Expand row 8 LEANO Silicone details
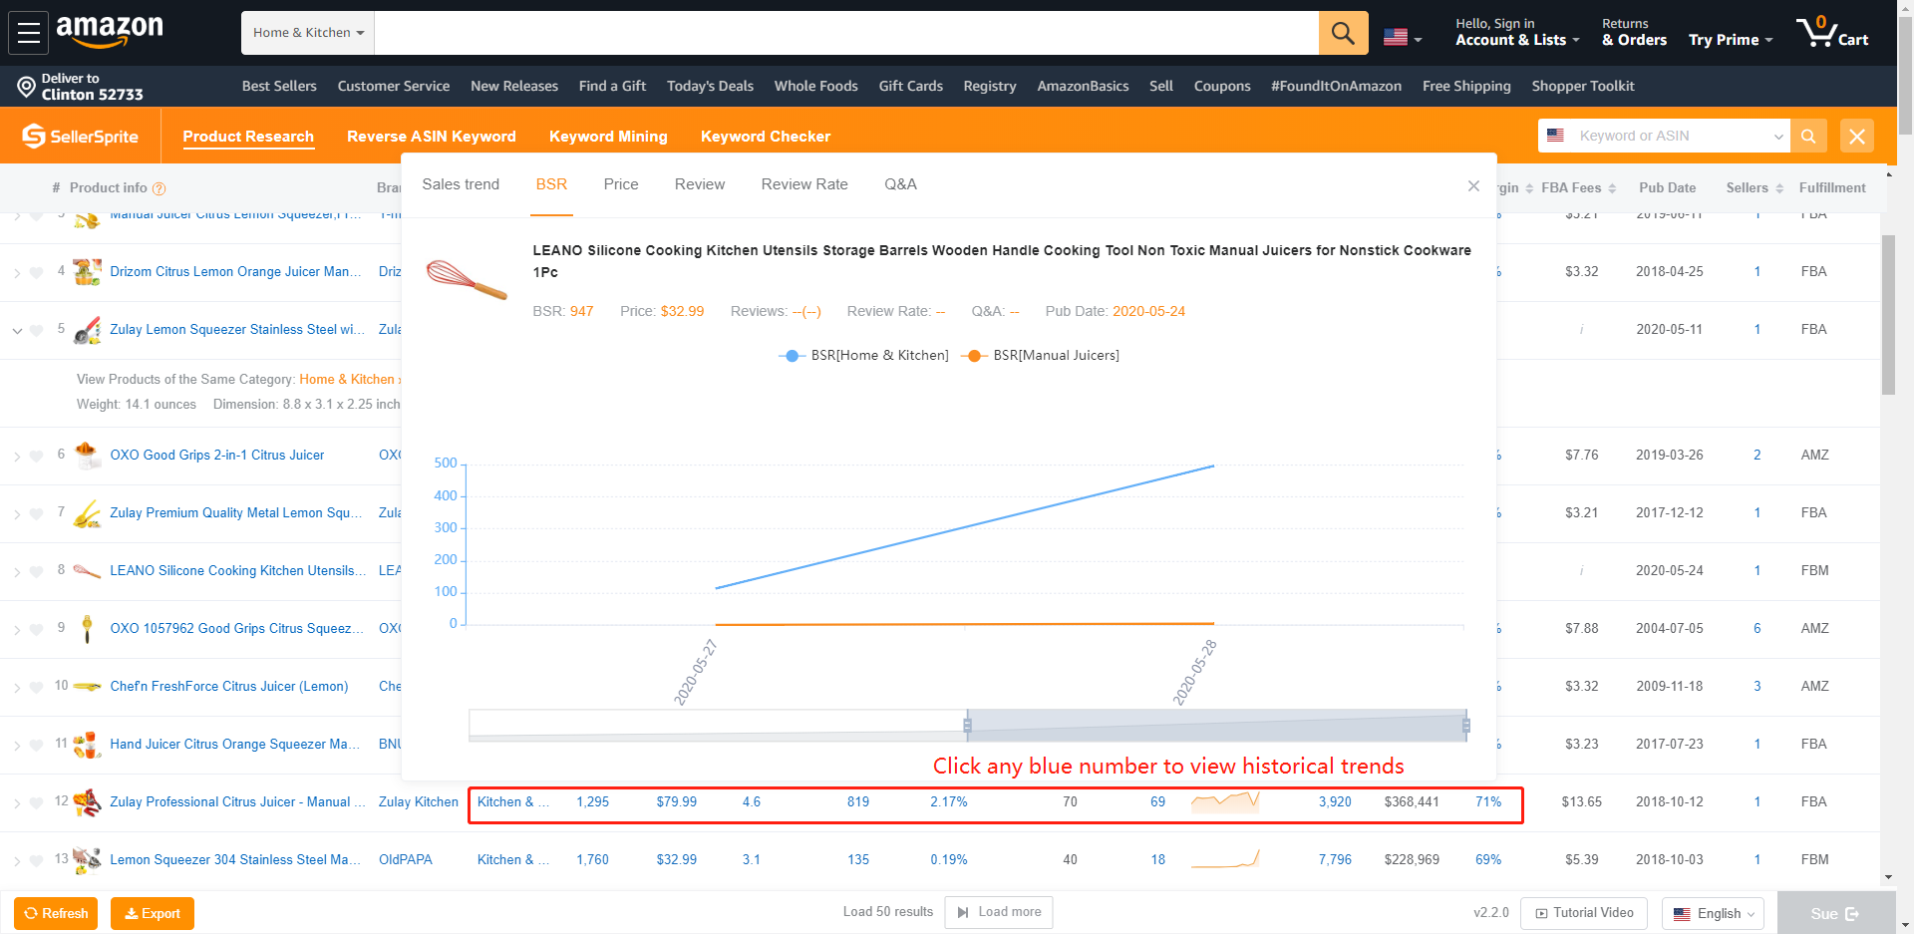Viewport: 1914px width, 934px height. [16, 571]
